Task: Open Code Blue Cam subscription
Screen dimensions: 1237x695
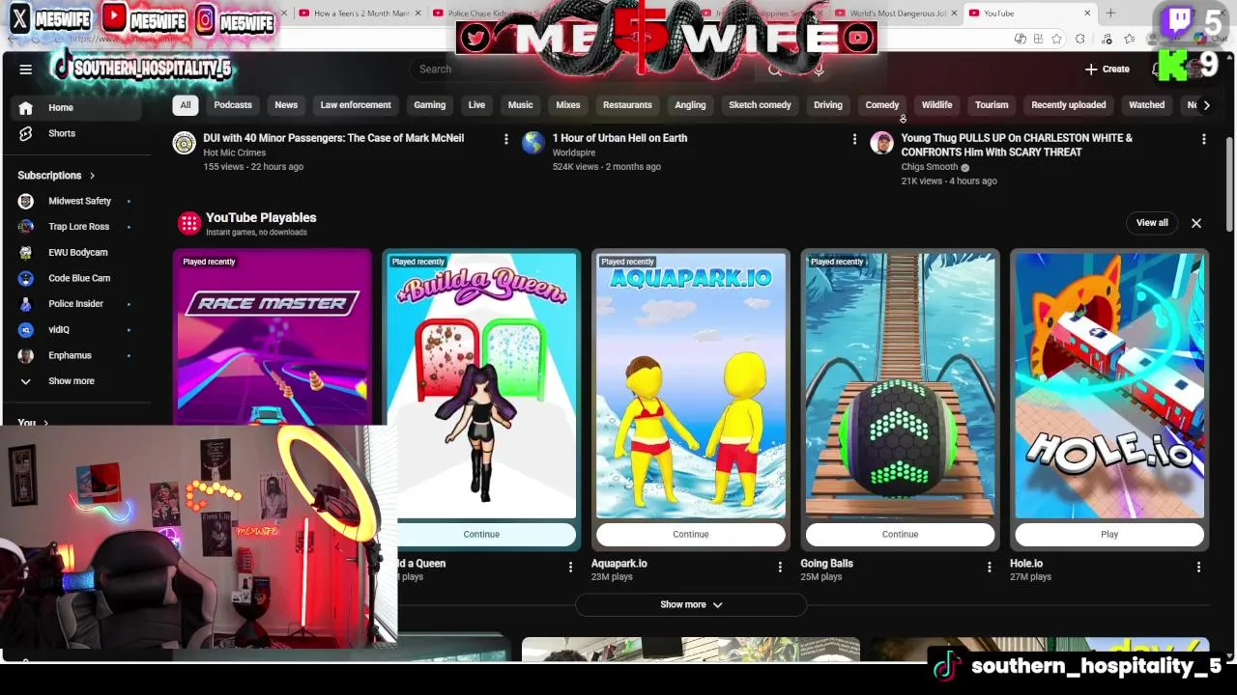Action: point(75,278)
